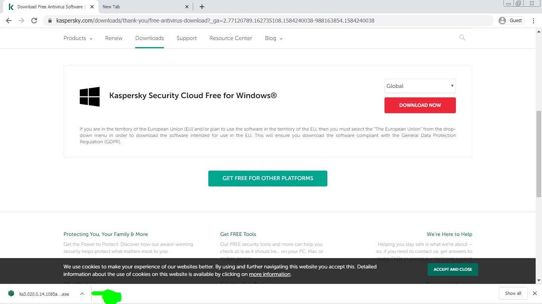542x304 pixels.
Task: Expand download item options chevron
Action: 82,294
